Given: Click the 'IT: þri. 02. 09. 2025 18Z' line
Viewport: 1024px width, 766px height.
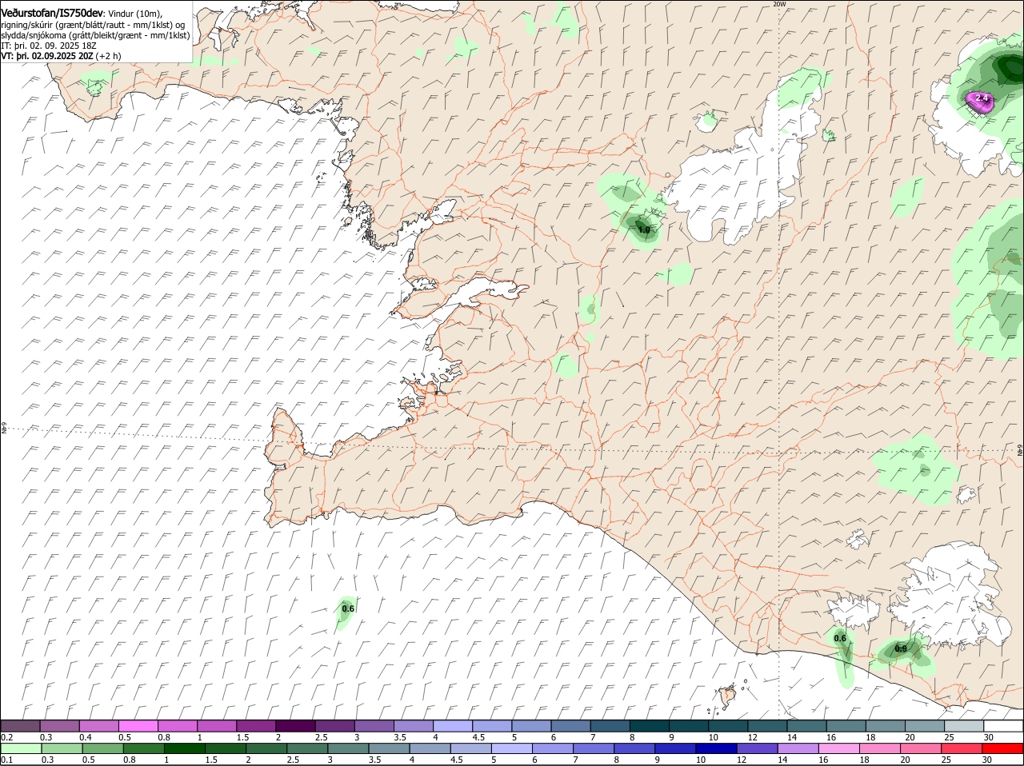Looking at the screenshot, I should [49, 46].
